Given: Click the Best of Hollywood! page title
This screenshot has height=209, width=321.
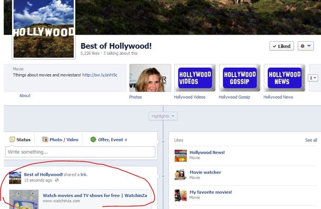Looking at the screenshot, I should 116,46.
